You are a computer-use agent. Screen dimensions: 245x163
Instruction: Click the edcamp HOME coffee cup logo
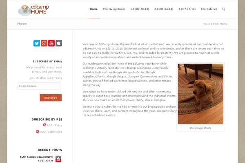(33, 10)
